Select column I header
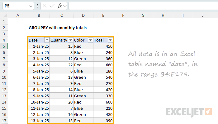The width and height of the screenshot is (218, 124). point(183,15)
